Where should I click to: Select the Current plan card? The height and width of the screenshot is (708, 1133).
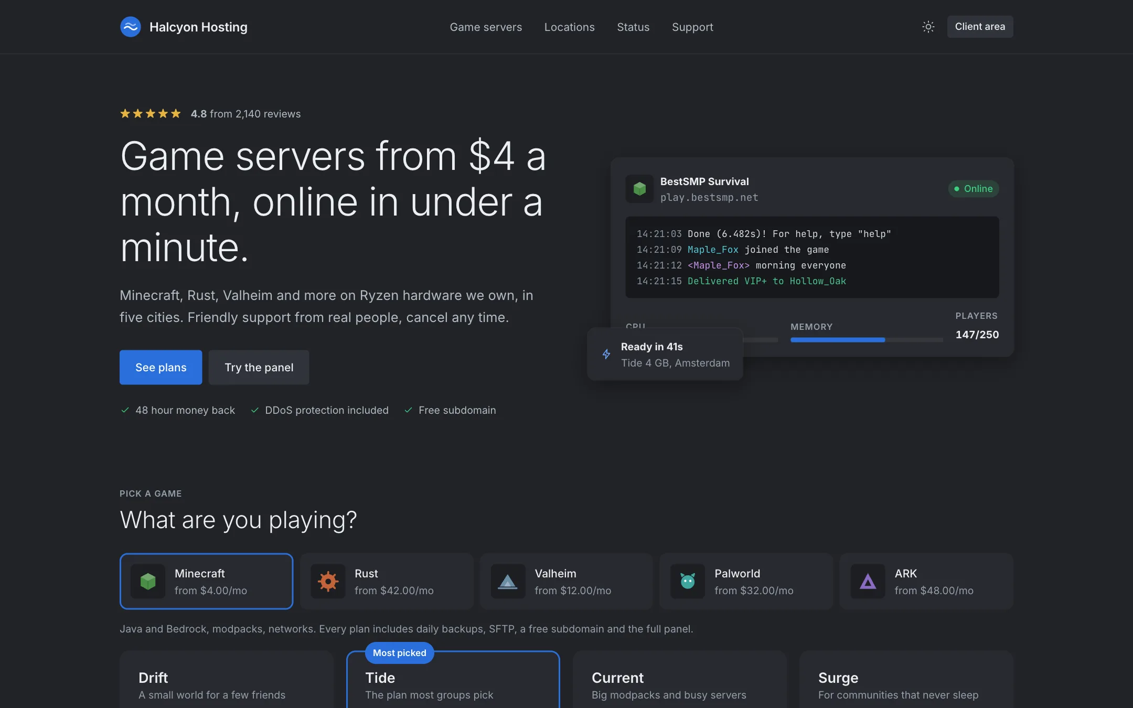click(x=680, y=680)
